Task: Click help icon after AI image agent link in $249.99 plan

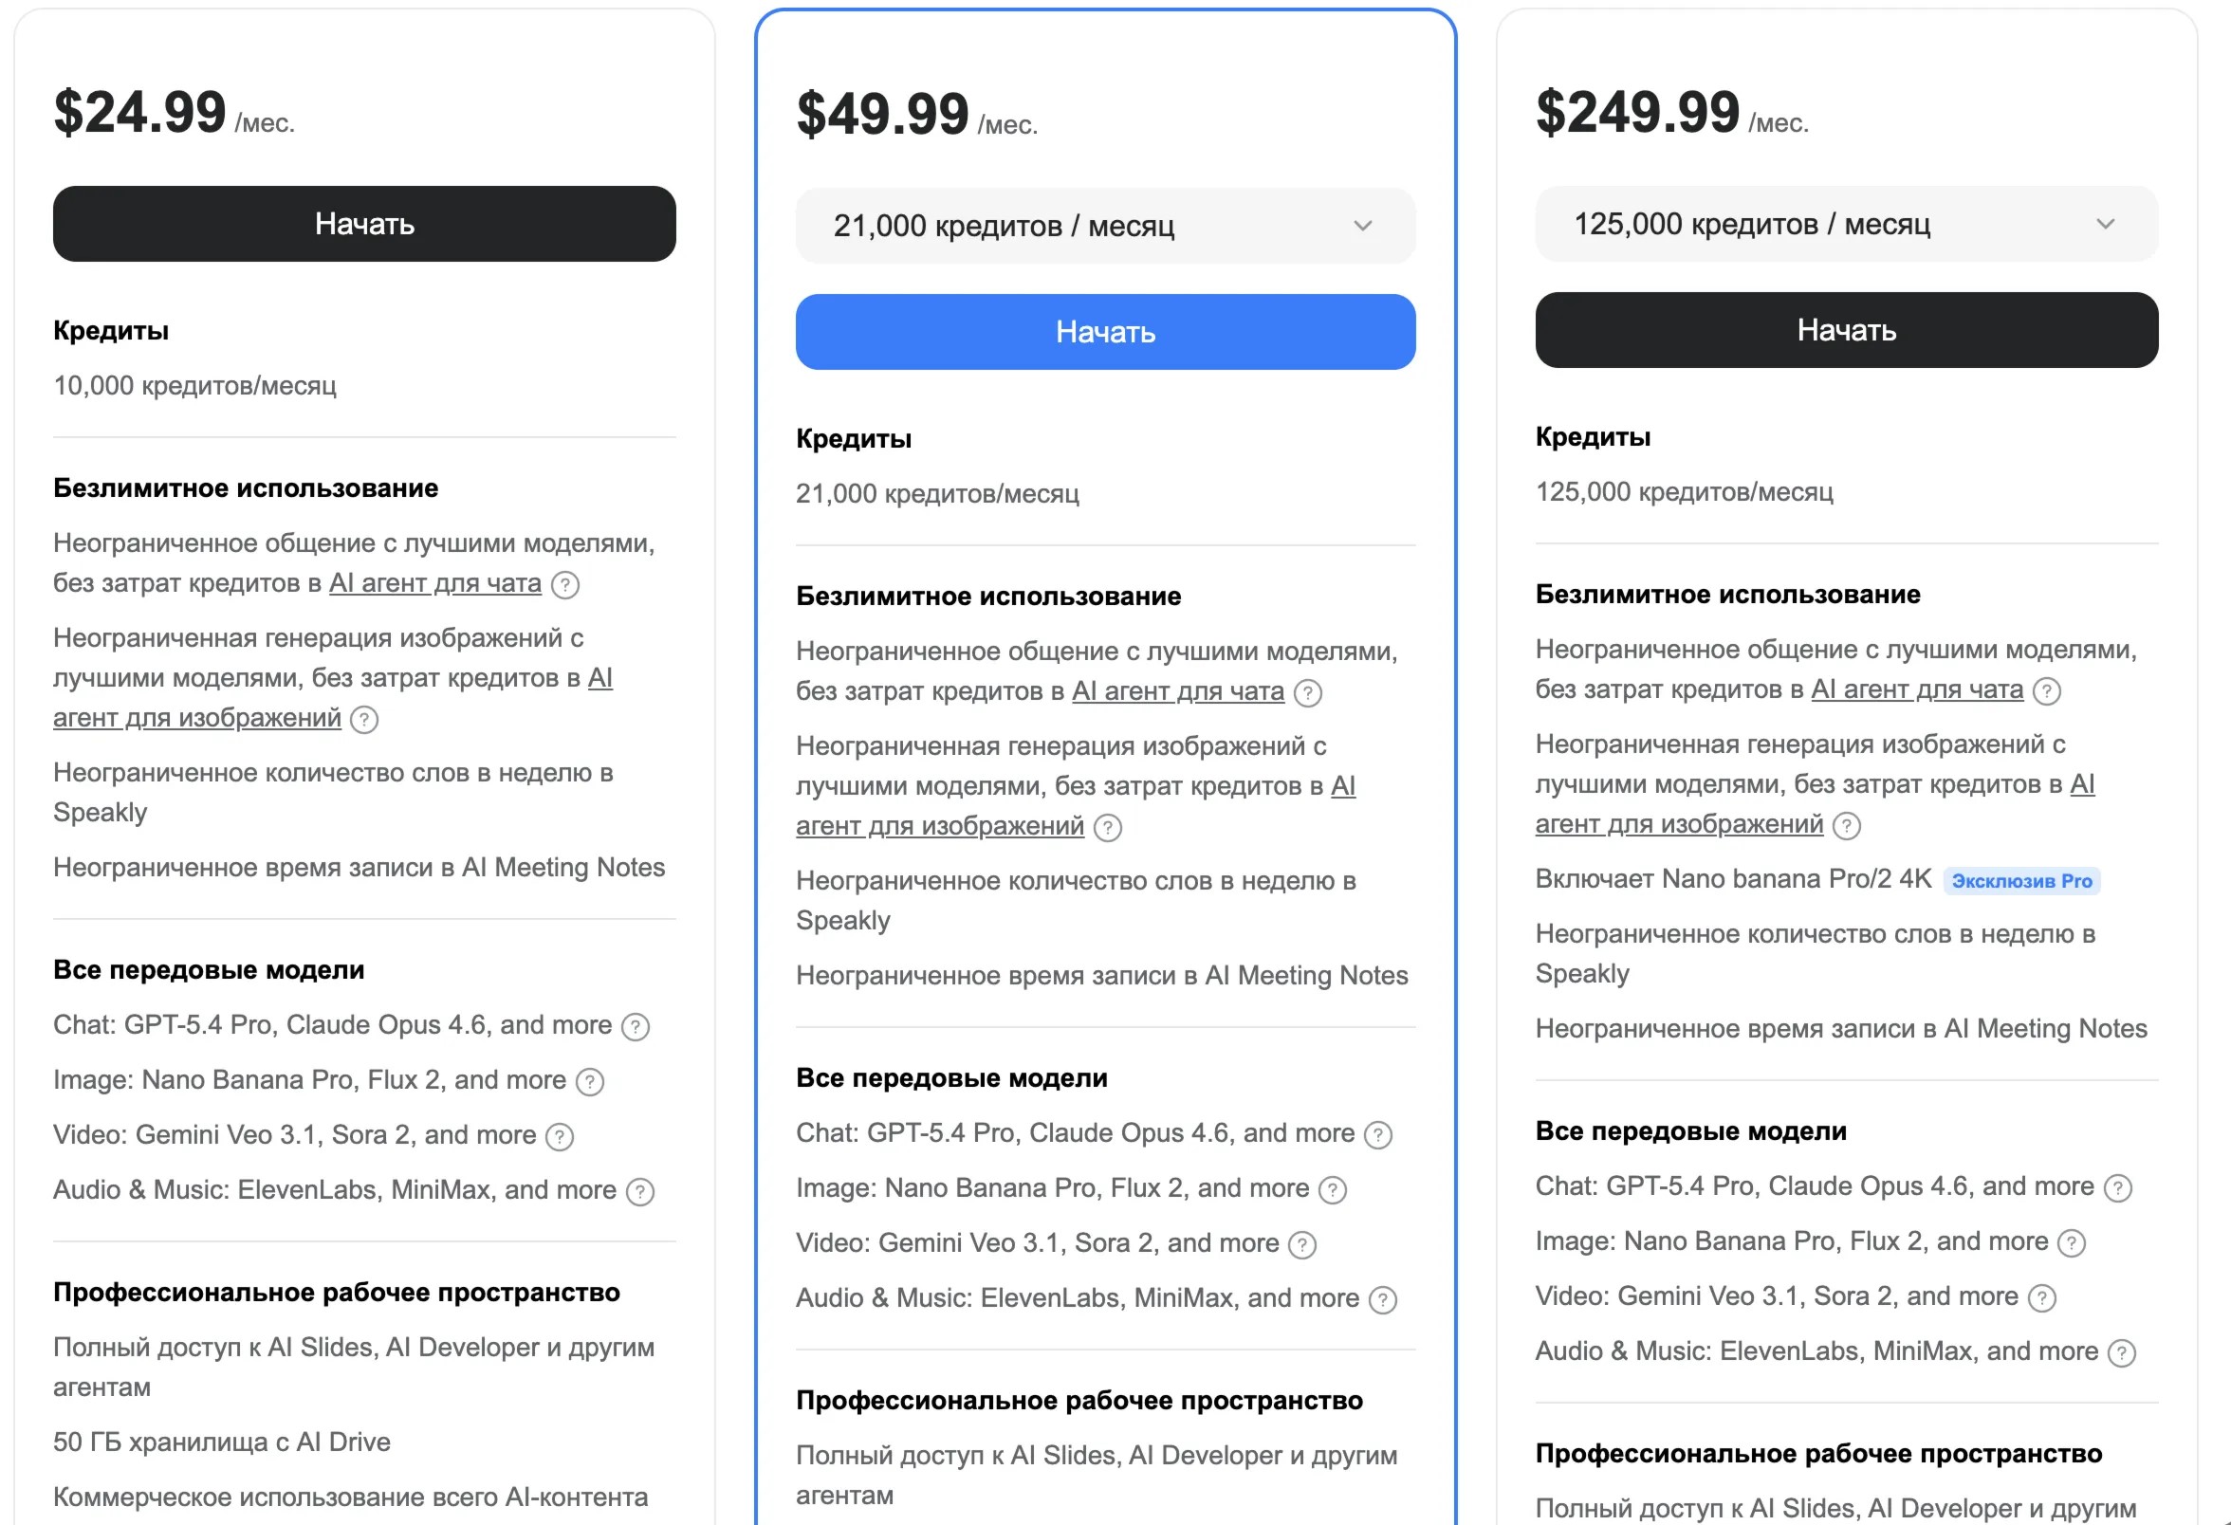Action: click(x=1846, y=825)
